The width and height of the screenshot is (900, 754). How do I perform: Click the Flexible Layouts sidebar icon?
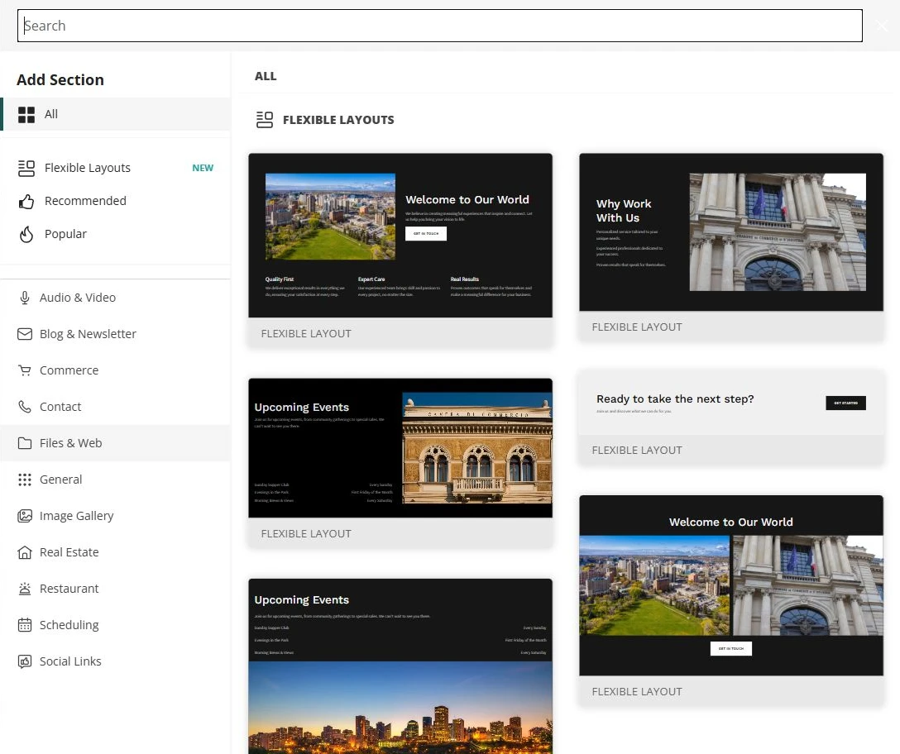tap(26, 168)
